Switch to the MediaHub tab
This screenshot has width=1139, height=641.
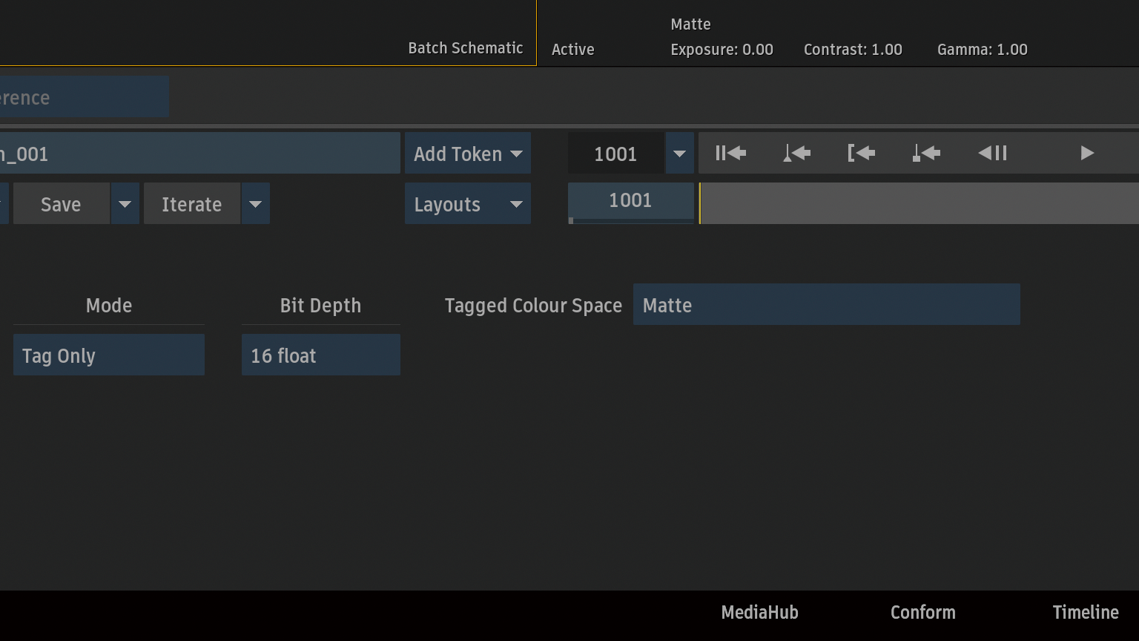(759, 613)
